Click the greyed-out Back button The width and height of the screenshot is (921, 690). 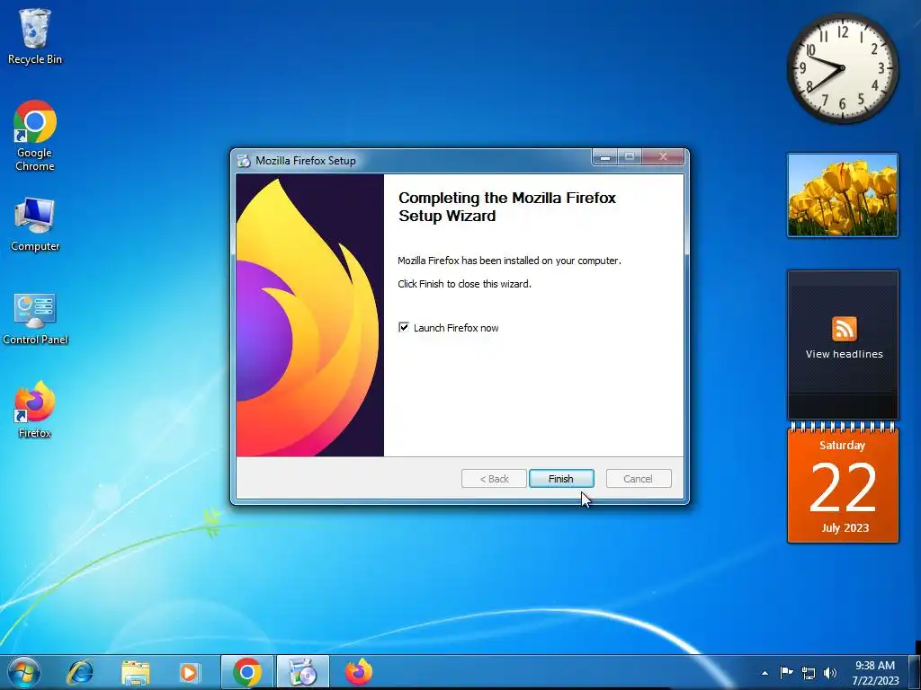click(494, 479)
